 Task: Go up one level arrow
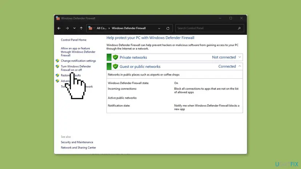[x=81, y=28]
